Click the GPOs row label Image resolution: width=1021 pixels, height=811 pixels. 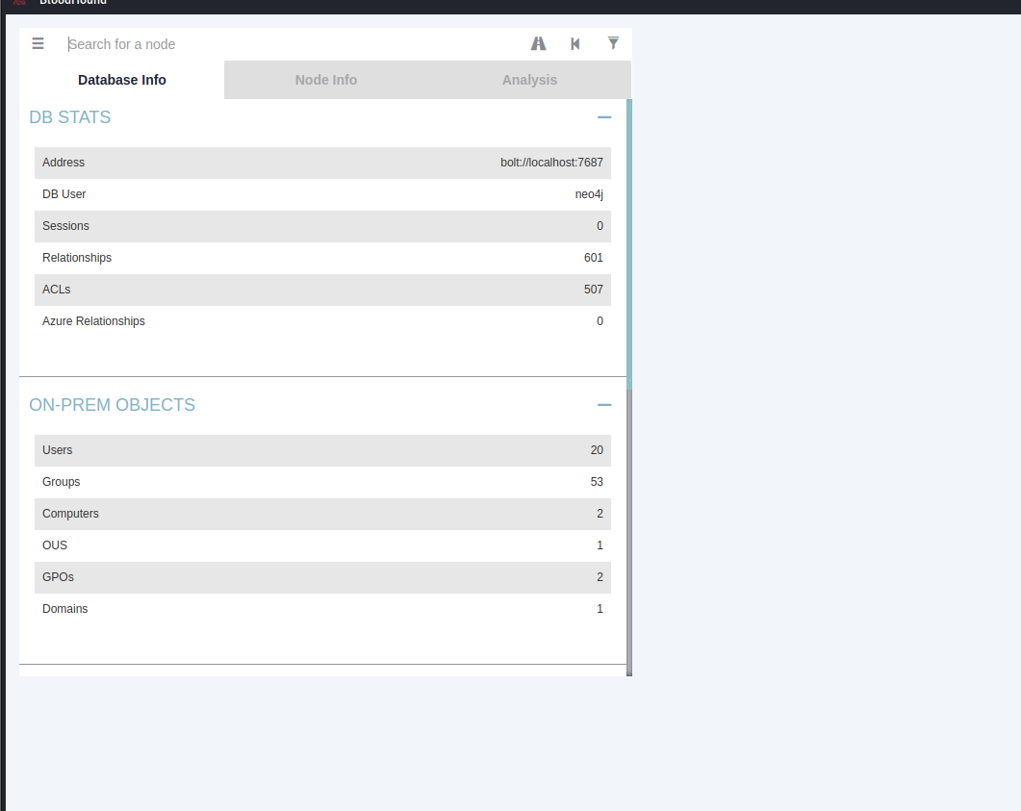[58, 577]
